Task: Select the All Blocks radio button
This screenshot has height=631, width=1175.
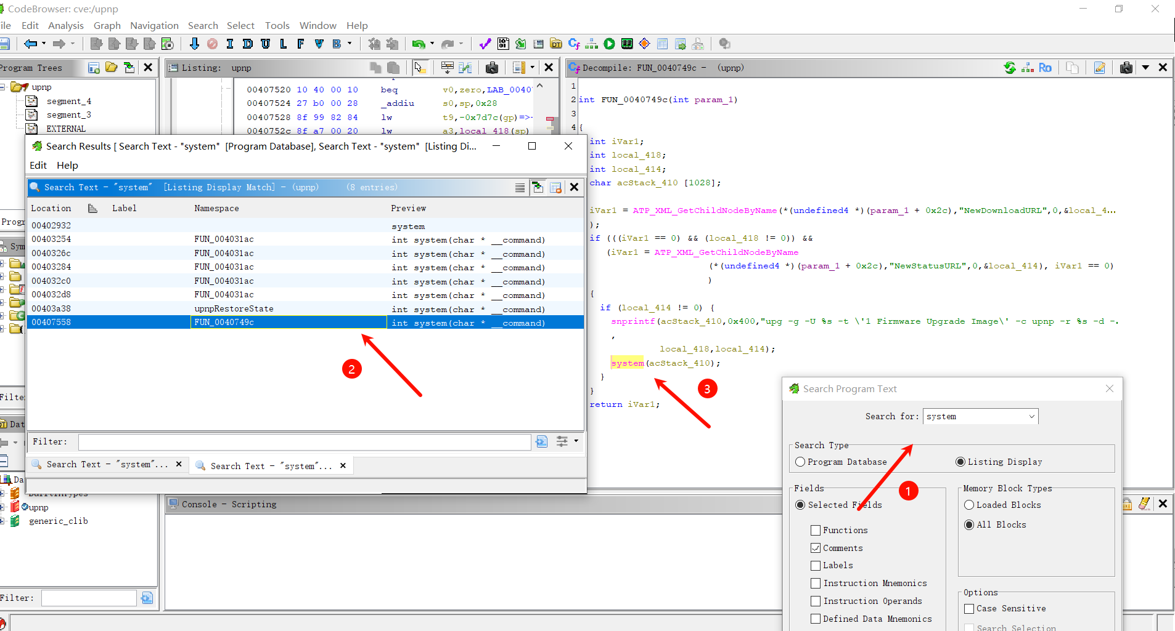Action: pyautogui.click(x=969, y=524)
